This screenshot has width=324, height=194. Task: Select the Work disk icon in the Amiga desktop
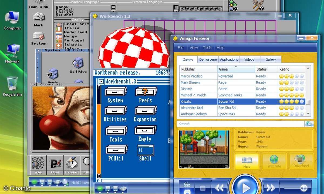[39, 19]
